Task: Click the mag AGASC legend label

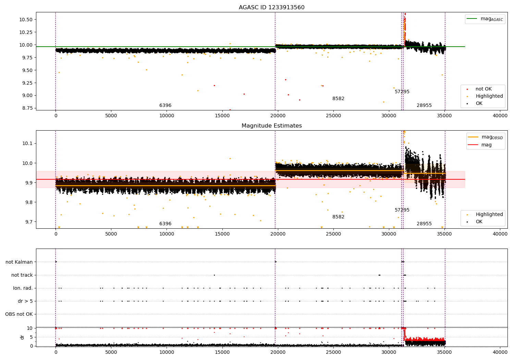Action: pyautogui.click(x=492, y=19)
